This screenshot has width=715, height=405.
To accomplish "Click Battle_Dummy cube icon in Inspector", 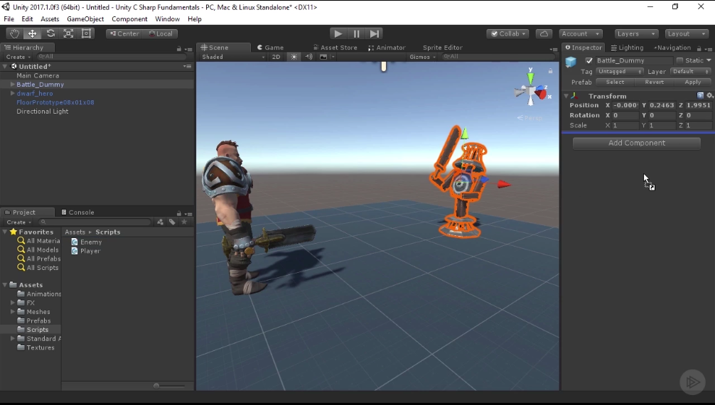I will coord(571,62).
